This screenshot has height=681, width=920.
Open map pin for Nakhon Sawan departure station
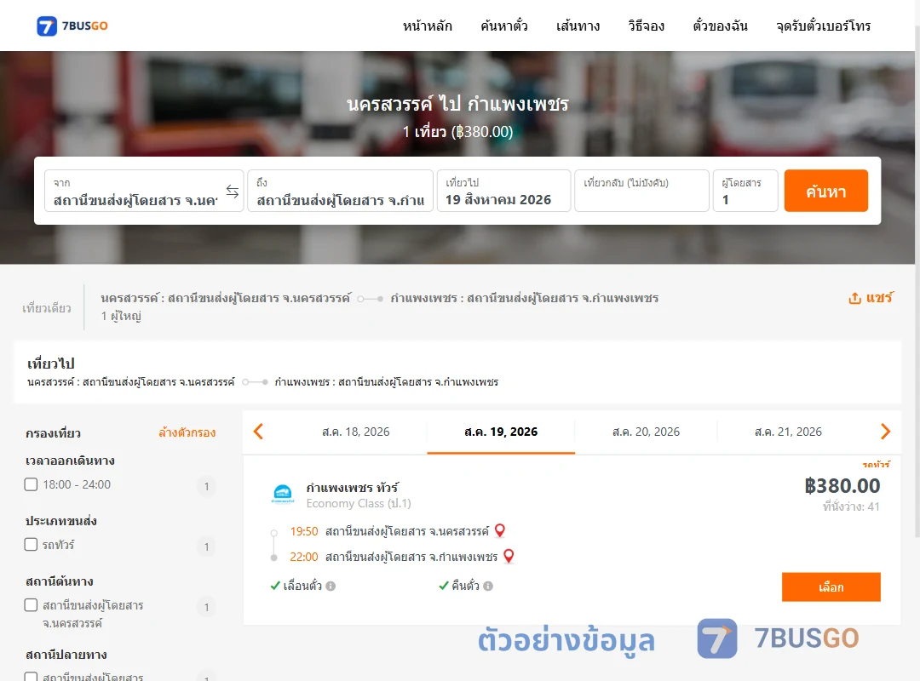point(500,531)
